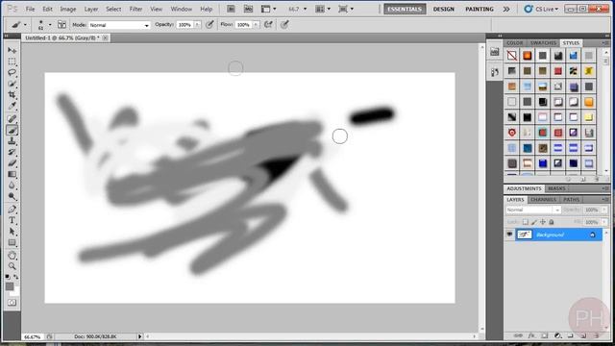Image resolution: width=615 pixels, height=346 pixels.
Task: Select the Pen tool
Action: pyautogui.click(x=12, y=210)
